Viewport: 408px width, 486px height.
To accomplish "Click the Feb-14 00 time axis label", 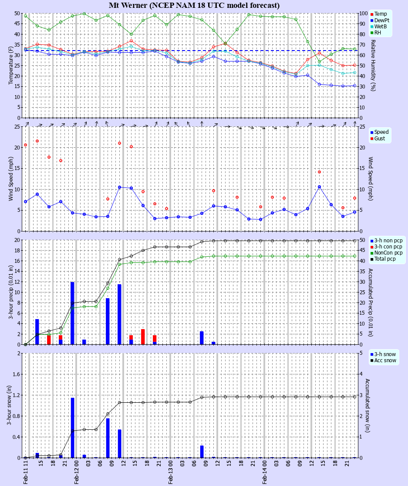I will pos(265,472).
